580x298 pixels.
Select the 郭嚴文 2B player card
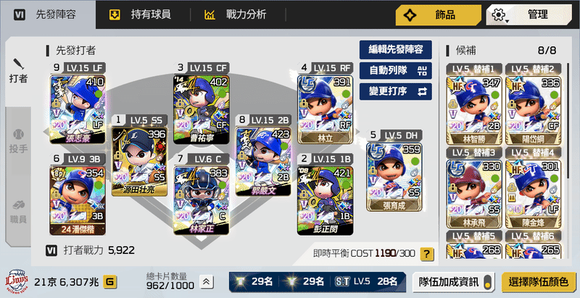coord(263,156)
